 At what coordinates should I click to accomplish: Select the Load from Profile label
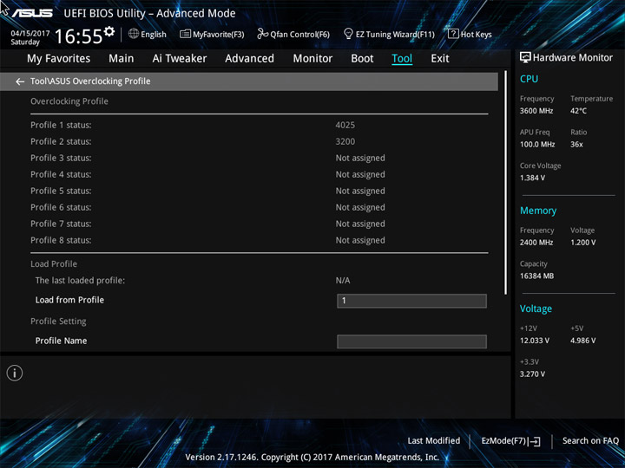tap(69, 300)
